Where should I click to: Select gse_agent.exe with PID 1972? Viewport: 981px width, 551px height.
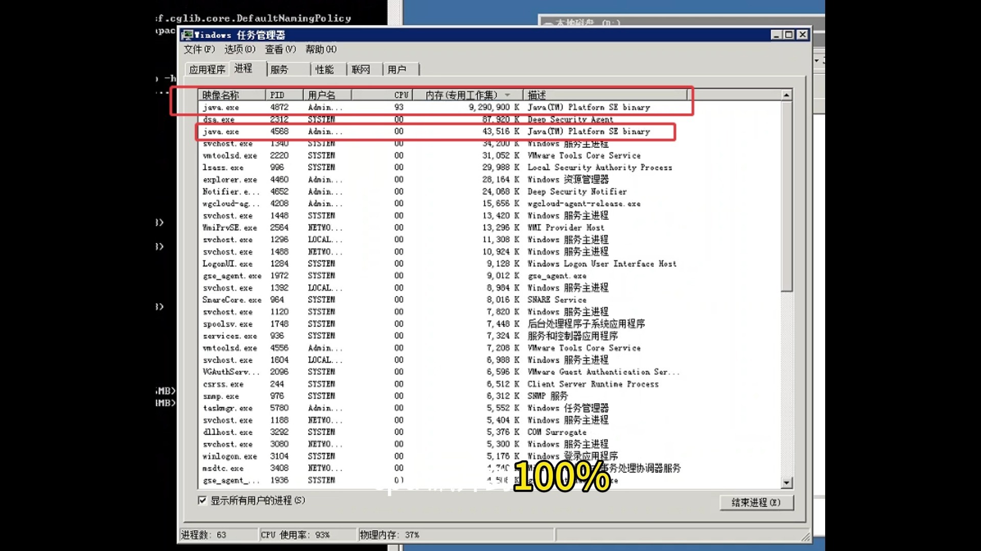click(x=443, y=275)
